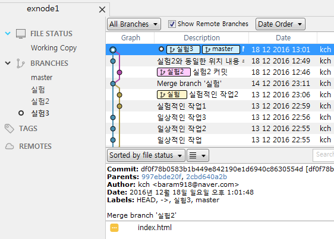
Task: Click the HEAD indicator circle before 실험3 label
Action: tap(161, 49)
